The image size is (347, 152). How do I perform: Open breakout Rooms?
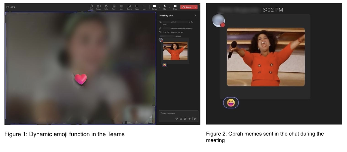pyautogui.click(x=129, y=7)
